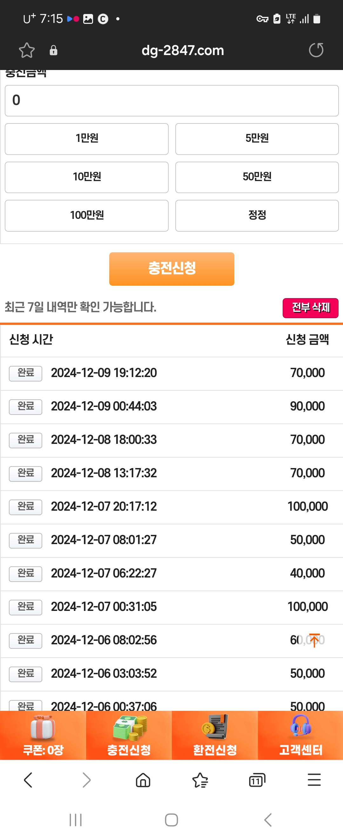This screenshot has height=840, width=343.
Task: Reload the page with the refresh icon
Action: (x=316, y=50)
